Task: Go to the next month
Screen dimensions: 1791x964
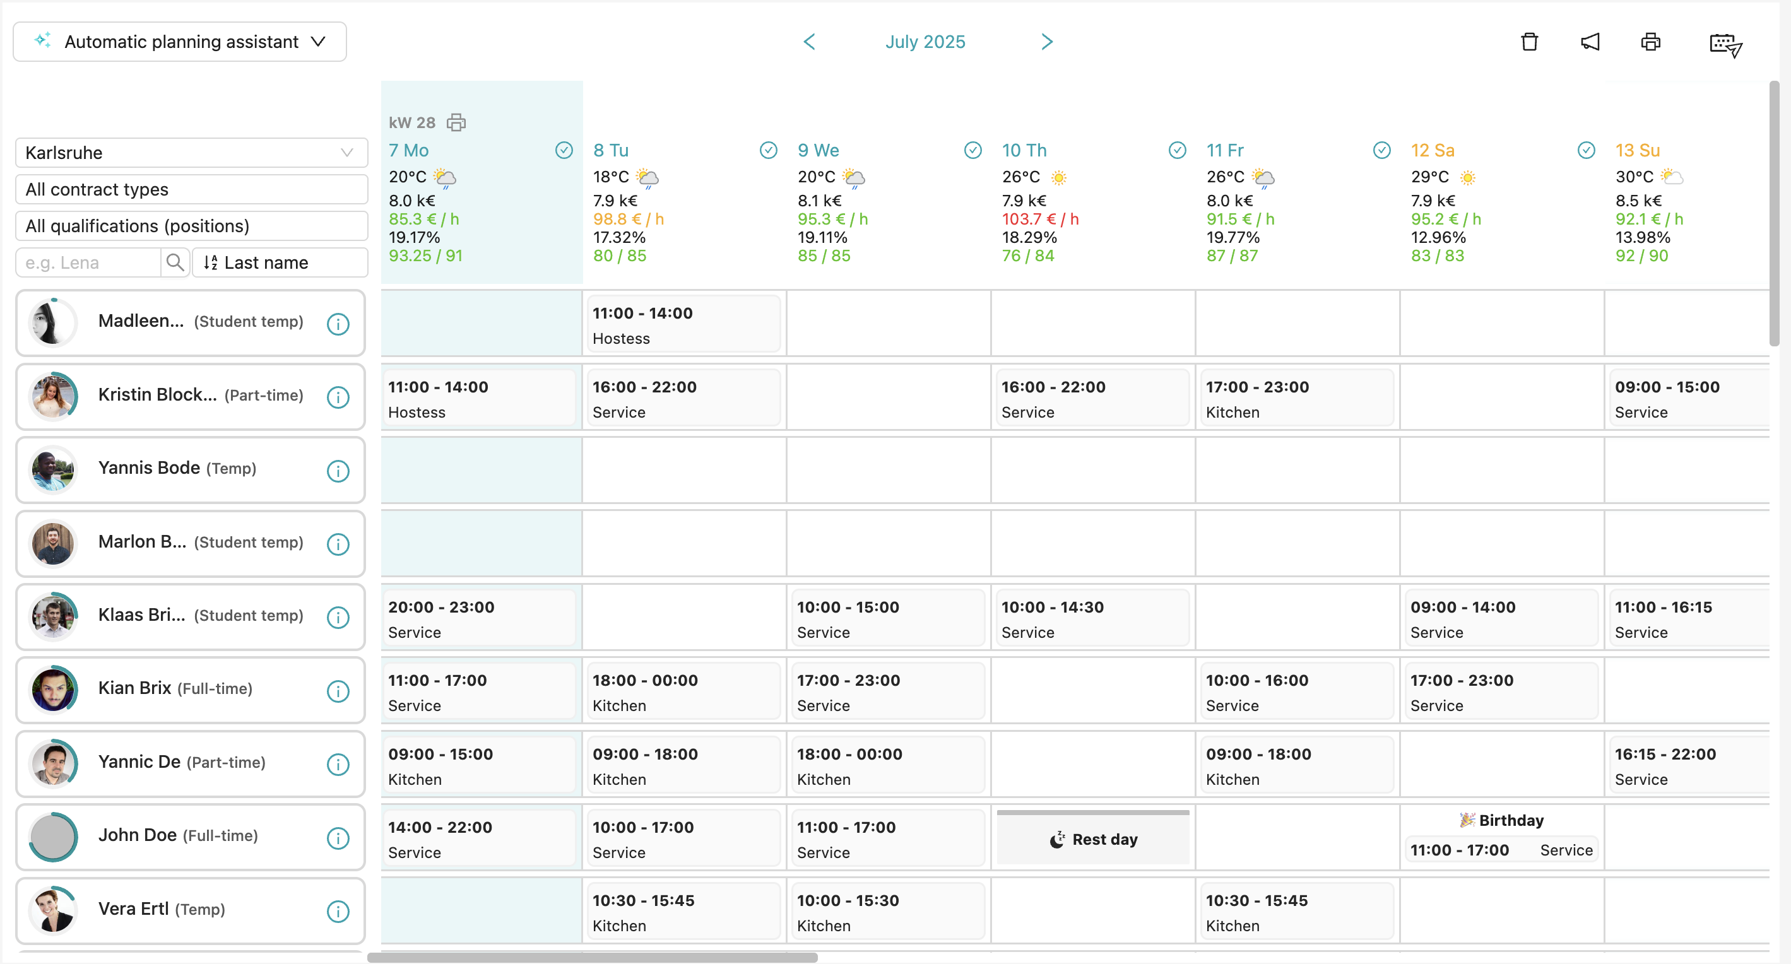Action: click(x=1046, y=42)
